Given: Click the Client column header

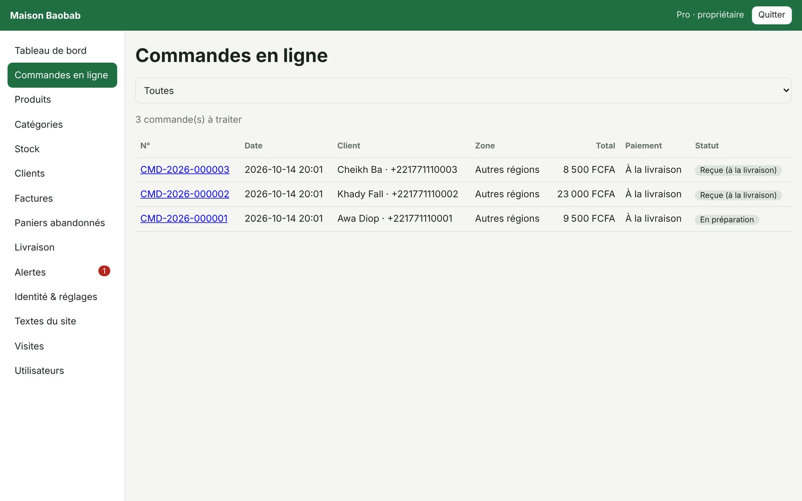Looking at the screenshot, I should 349,146.
